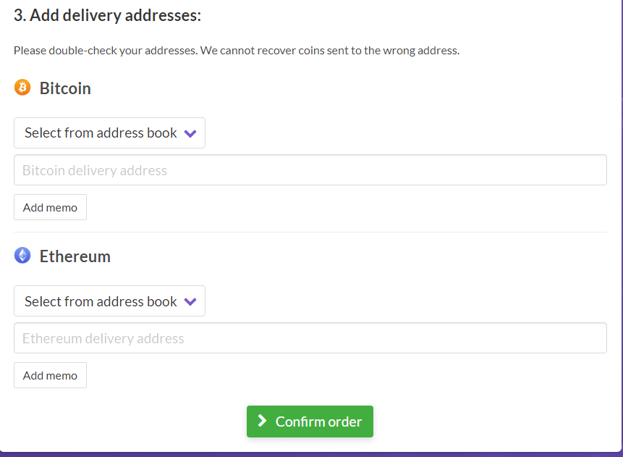Select the Bitcoin delivery address field
The image size is (623, 457).
coord(310,169)
